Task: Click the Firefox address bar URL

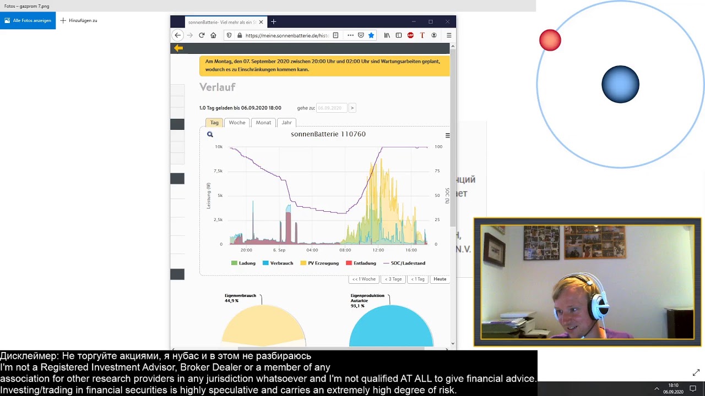Action: tap(287, 35)
